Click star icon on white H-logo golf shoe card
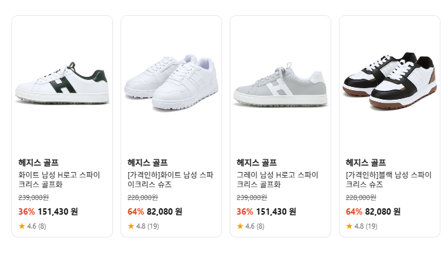Viewport: 448px width, 254px height. 22,226
